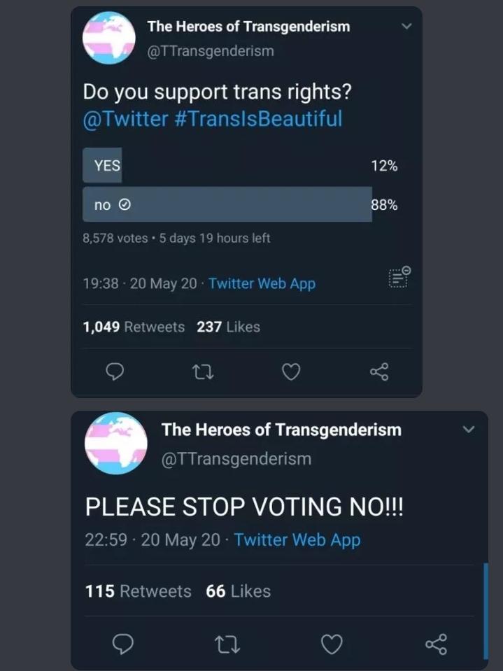Click the 88% no poll result bar
The image size is (503, 671).
227,205
